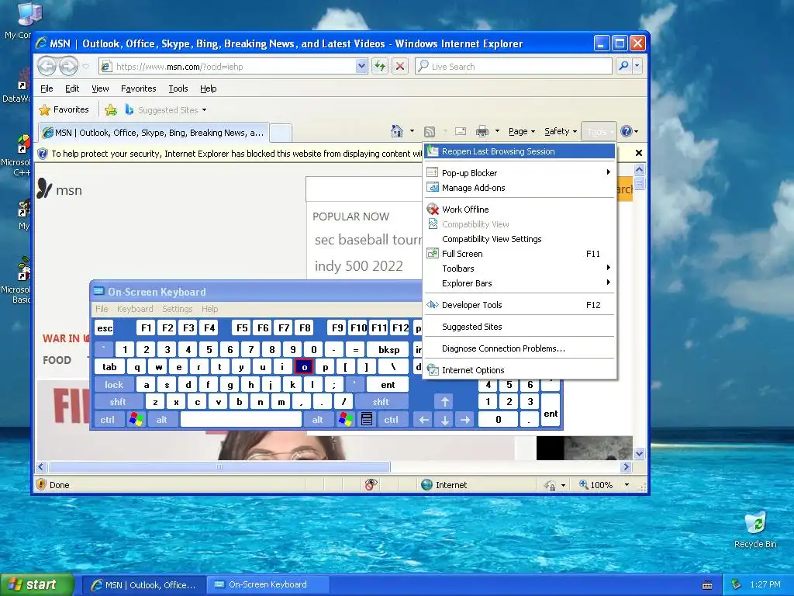Click the vertical scrollbar up arrow
794x596 pixels.
tap(639, 169)
